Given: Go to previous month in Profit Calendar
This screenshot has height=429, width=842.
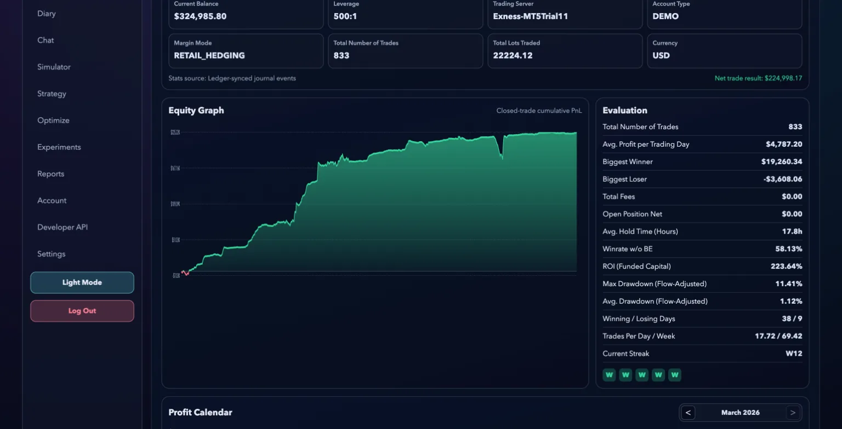Looking at the screenshot, I should (689, 413).
